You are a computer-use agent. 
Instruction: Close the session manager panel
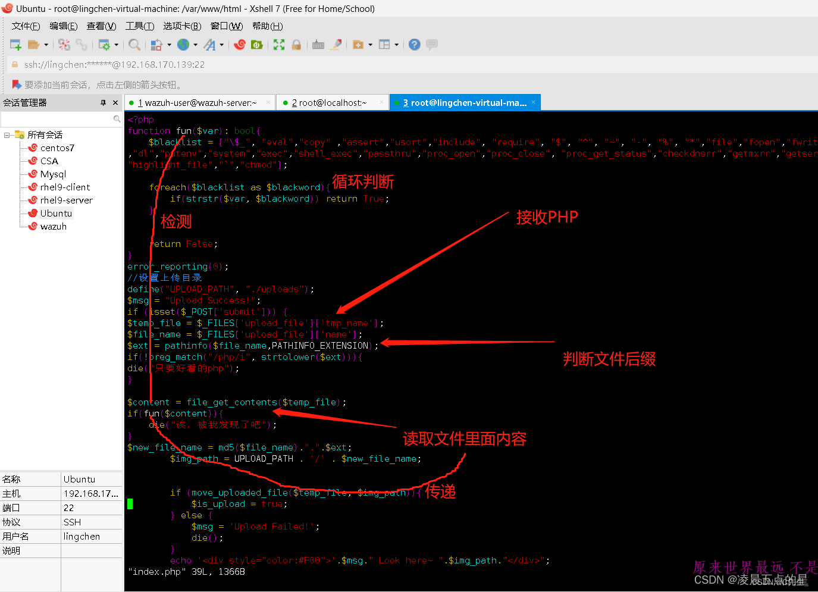pyautogui.click(x=115, y=103)
